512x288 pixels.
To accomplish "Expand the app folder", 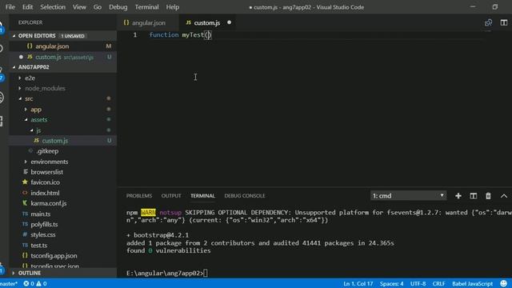I will pyautogui.click(x=62, y=110).
